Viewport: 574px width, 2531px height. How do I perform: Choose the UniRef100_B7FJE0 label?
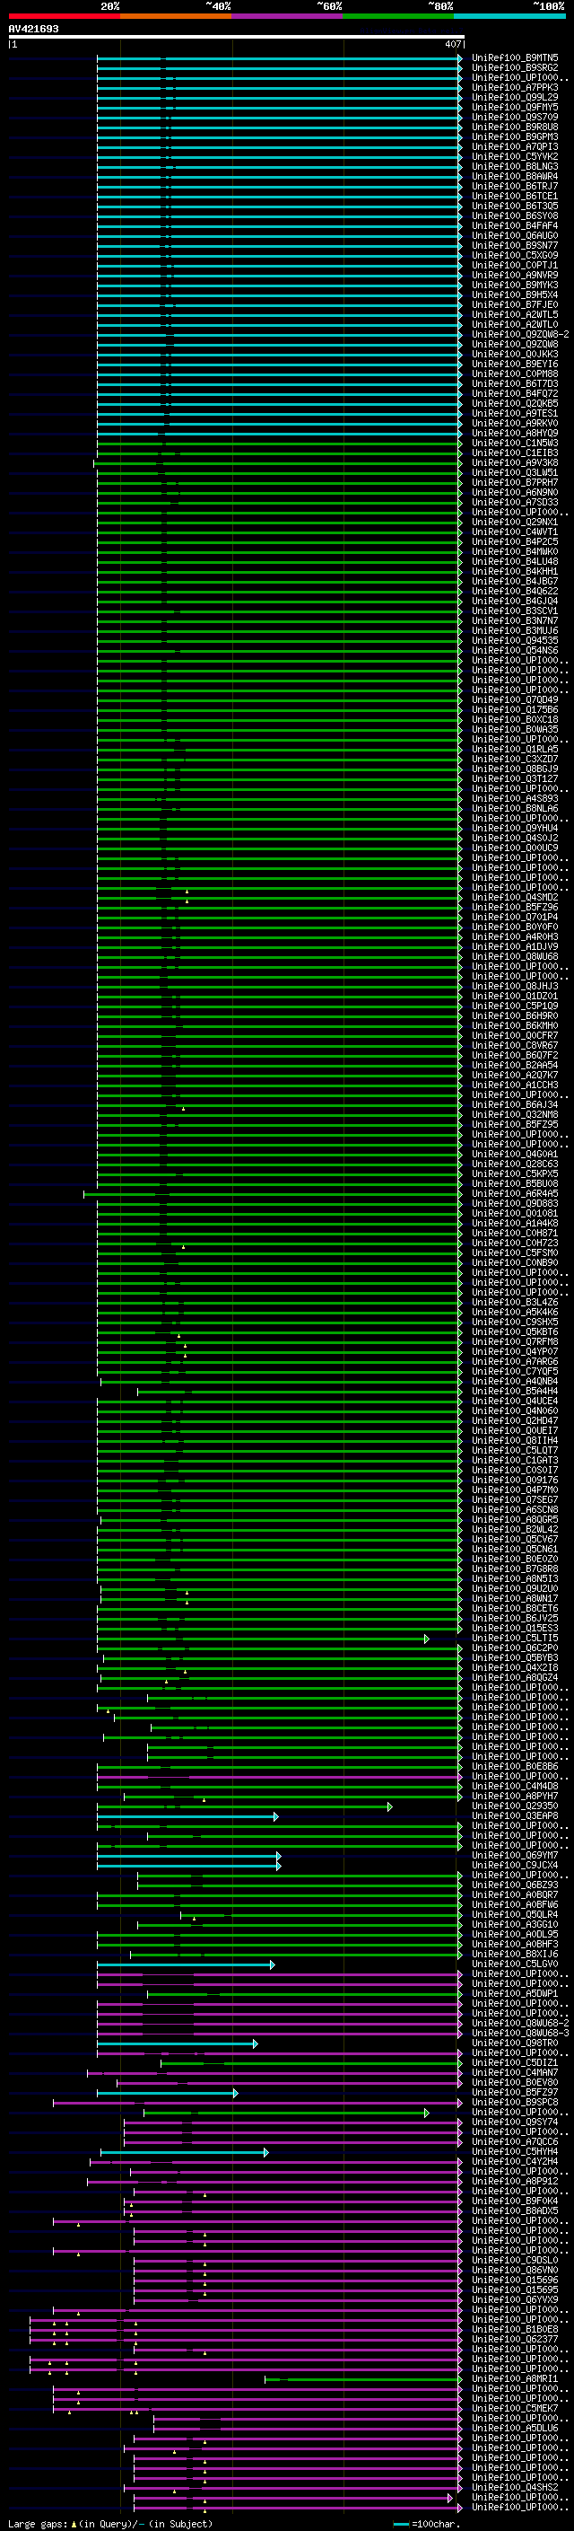[x=515, y=304]
